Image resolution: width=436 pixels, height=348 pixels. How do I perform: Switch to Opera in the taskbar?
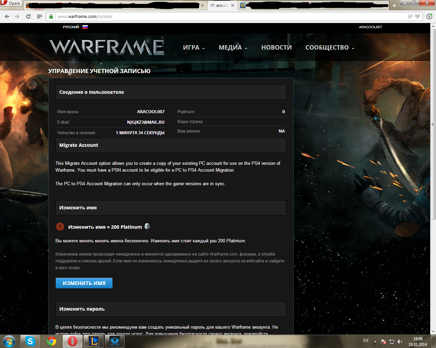(x=73, y=341)
